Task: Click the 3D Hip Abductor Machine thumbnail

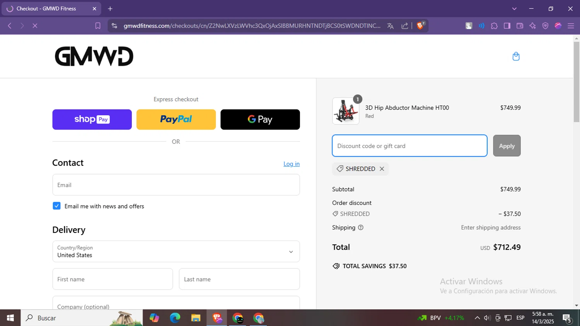Action: coord(346,111)
